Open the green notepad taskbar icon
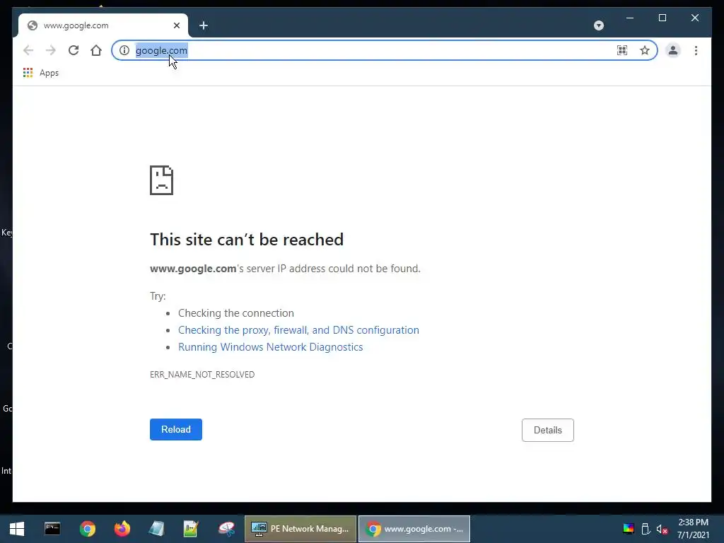724x543 pixels. tap(191, 529)
